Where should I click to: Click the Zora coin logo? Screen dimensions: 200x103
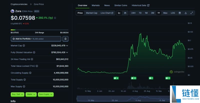pos(12,11)
